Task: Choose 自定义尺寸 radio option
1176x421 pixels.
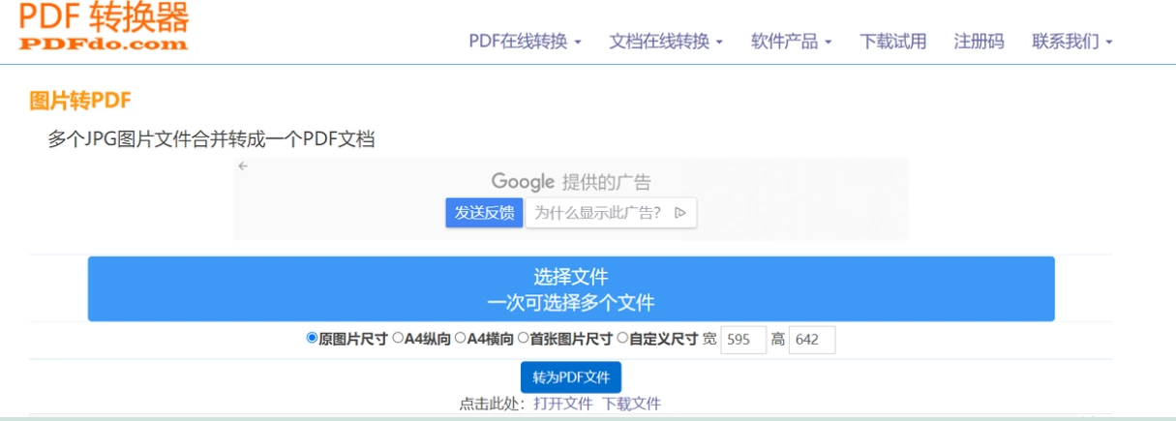Action: (622, 338)
